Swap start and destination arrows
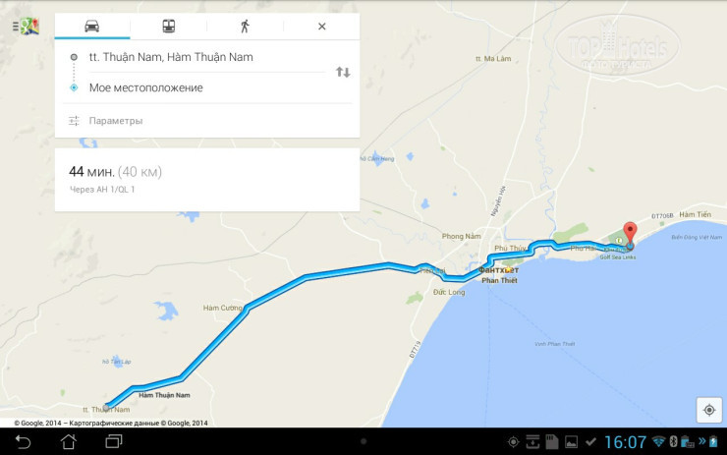Image resolution: width=727 pixels, height=455 pixels. [343, 72]
